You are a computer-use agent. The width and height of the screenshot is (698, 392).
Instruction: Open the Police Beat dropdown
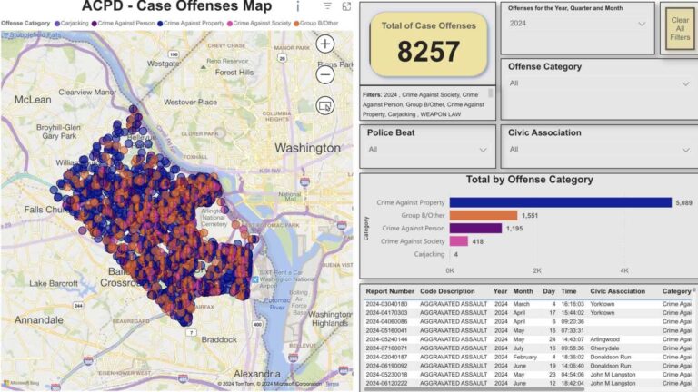coord(427,150)
